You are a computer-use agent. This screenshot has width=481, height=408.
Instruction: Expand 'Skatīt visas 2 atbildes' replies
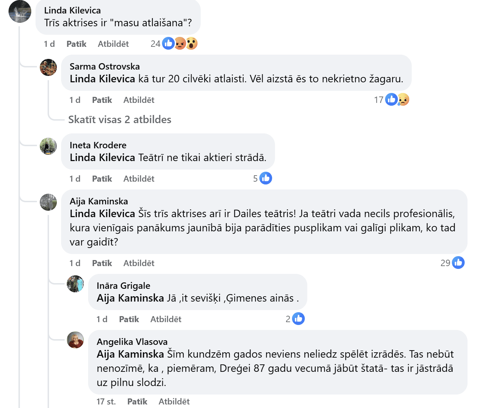(120, 120)
